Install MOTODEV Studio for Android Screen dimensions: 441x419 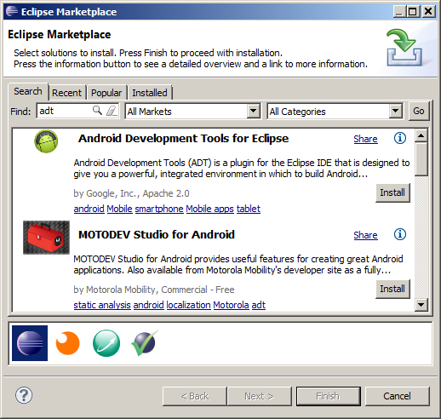tap(392, 289)
